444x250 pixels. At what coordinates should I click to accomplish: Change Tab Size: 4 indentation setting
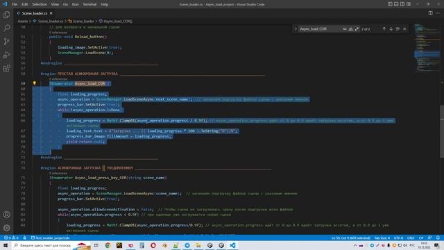(382, 237)
